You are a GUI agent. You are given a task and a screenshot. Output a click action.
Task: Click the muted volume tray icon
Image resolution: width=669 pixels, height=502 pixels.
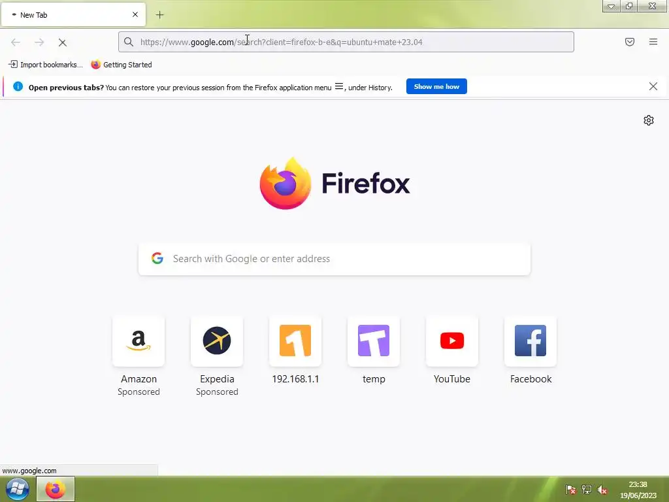coord(602,490)
